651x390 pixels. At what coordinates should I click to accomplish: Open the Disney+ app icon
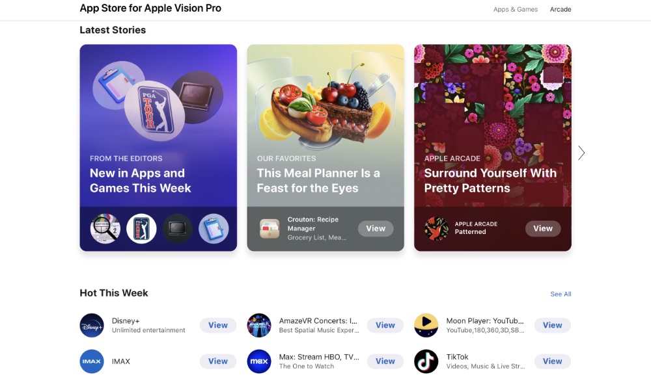point(92,326)
